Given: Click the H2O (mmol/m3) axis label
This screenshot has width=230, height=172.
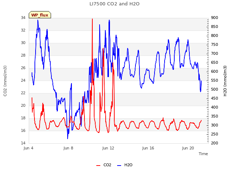Looking at the screenshot, I should tap(225, 81).
